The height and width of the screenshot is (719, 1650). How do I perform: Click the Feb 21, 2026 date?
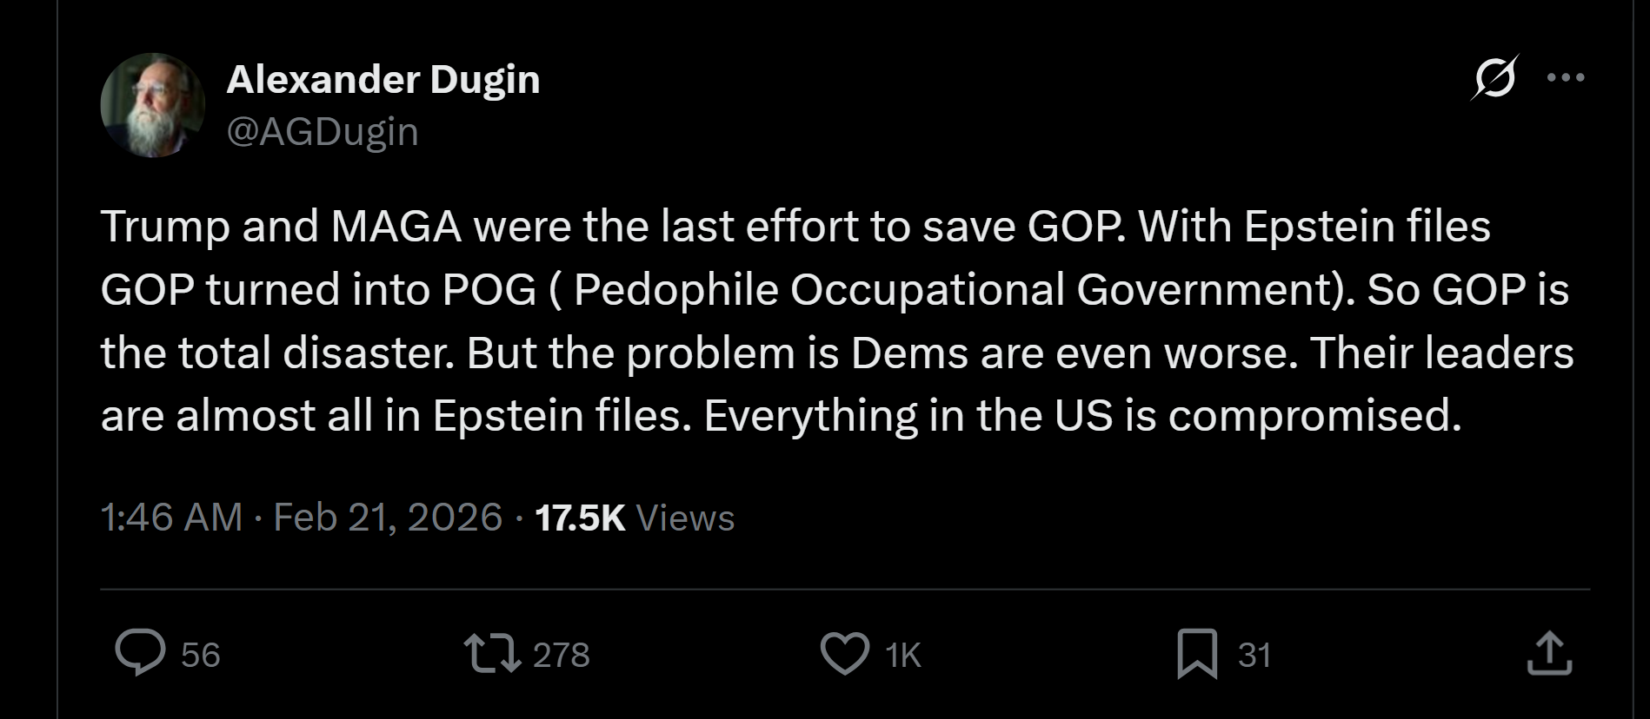click(x=388, y=518)
